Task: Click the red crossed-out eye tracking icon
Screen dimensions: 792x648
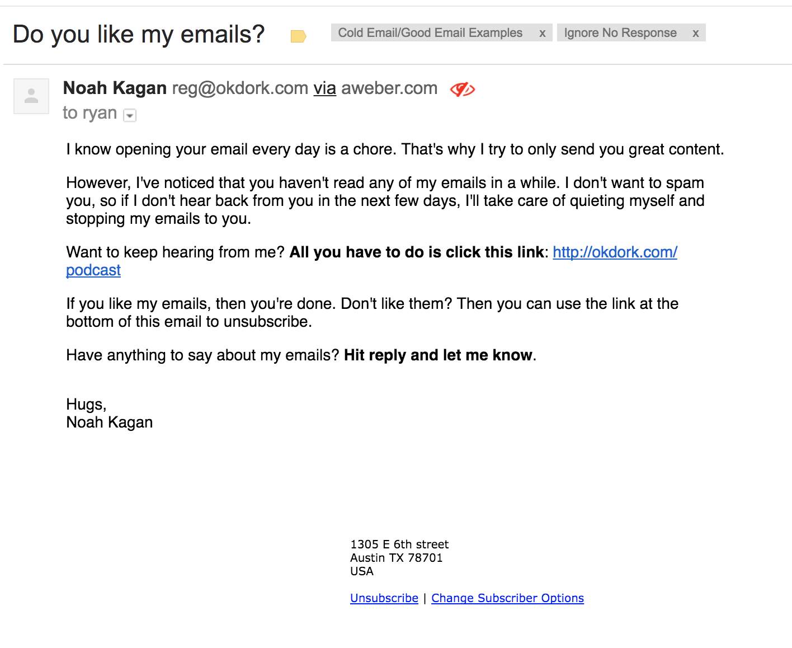Action: pos(463,89)
